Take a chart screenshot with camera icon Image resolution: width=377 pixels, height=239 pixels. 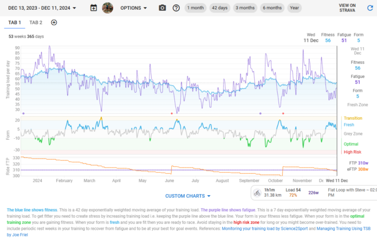[x=162, y=8]
